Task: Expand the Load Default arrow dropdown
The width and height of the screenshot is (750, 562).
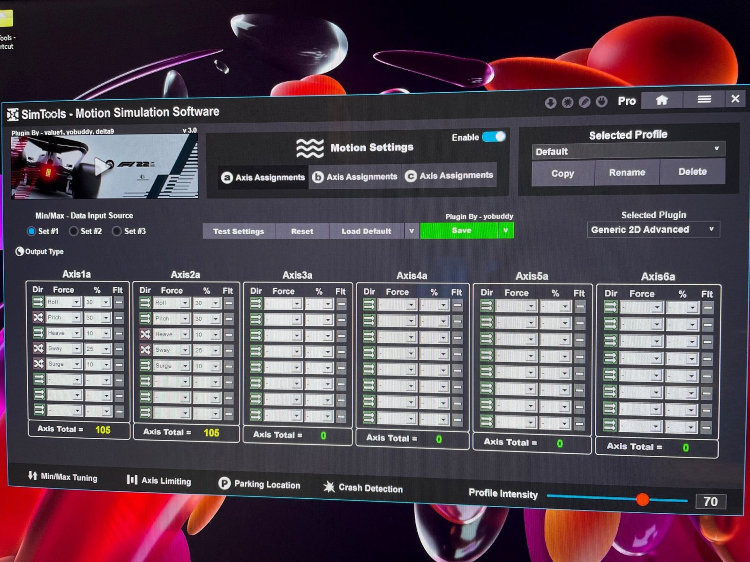Action: coord(412,231)
